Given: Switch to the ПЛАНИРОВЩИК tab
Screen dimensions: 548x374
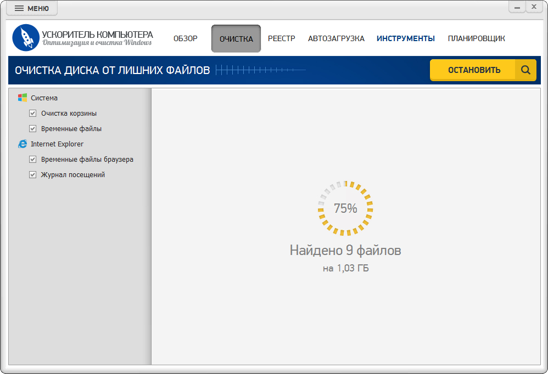Looking at the screenshot, I should click(x=476, y=38).
